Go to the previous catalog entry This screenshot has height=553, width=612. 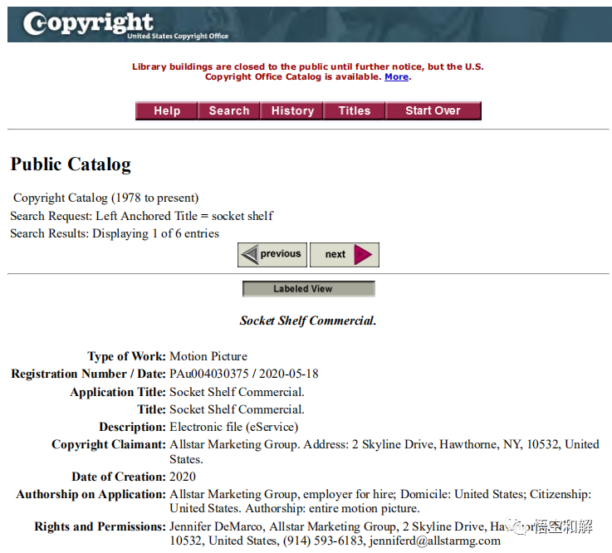coord(272,255)
